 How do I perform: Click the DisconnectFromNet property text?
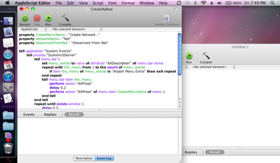click(52, 43)
